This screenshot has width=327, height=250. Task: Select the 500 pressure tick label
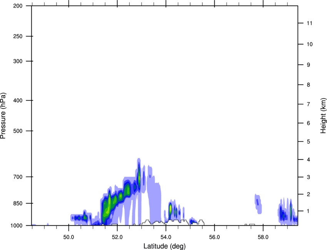pos(18,131)
